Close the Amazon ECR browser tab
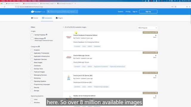Viewport: 191px width, 107px height. coord(38,4)
